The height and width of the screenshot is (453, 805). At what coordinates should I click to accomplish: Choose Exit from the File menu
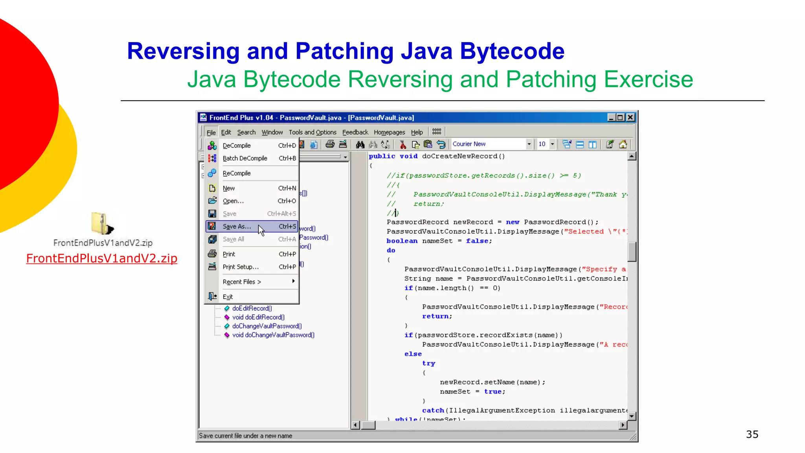tap(252, 296)
